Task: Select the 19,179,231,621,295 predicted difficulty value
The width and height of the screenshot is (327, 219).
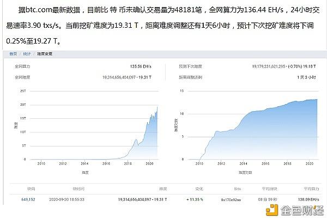Action: coord(269,66)
